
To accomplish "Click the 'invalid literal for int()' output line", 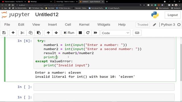I will (85, 77).
